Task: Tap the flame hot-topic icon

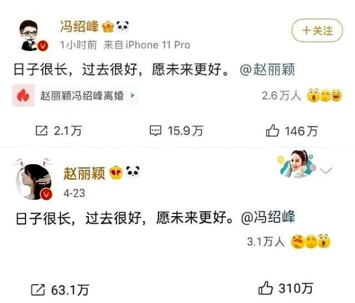Action: pyautogui.click(x=23, y=95)
